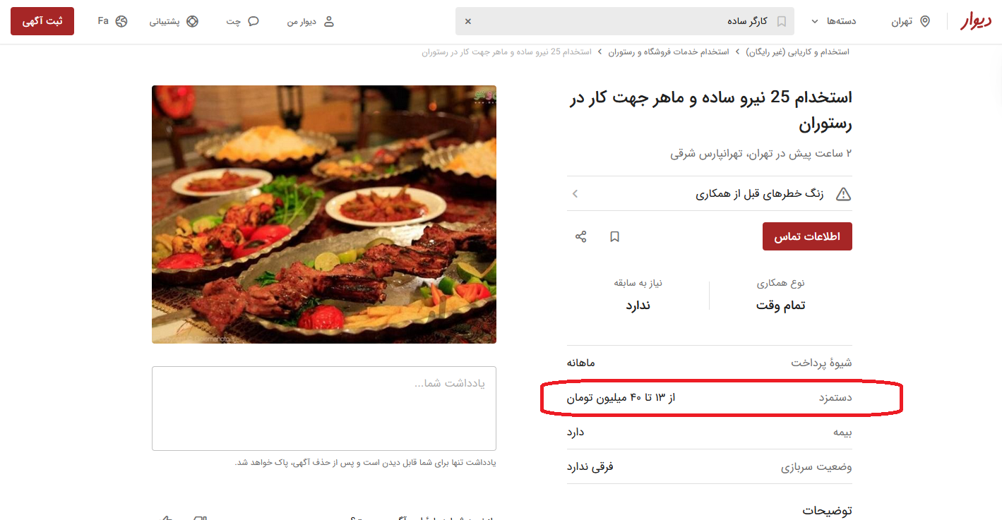Click the restaurant food photo

(x=324, y=214)
